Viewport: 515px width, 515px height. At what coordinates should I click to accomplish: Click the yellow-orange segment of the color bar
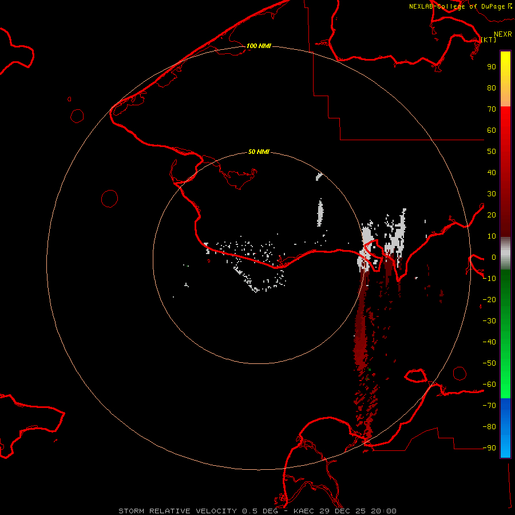pos(505,79)
